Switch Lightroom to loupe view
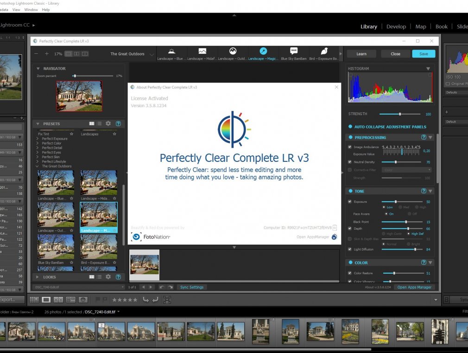Image resolution: width=468 pixels, height=353 pixels. [x=46, y=300]
